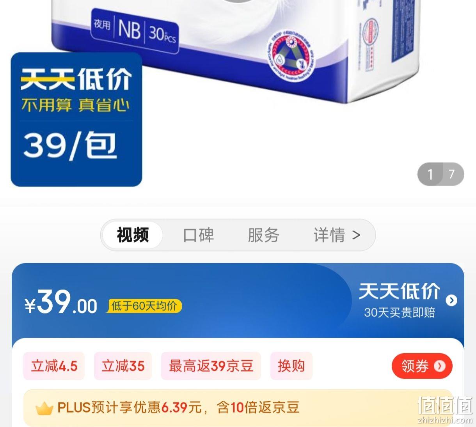Tap the 天天低价 39/包 promo badge
The width and height of the screenshot is (476, 427).
coord(76,119)
